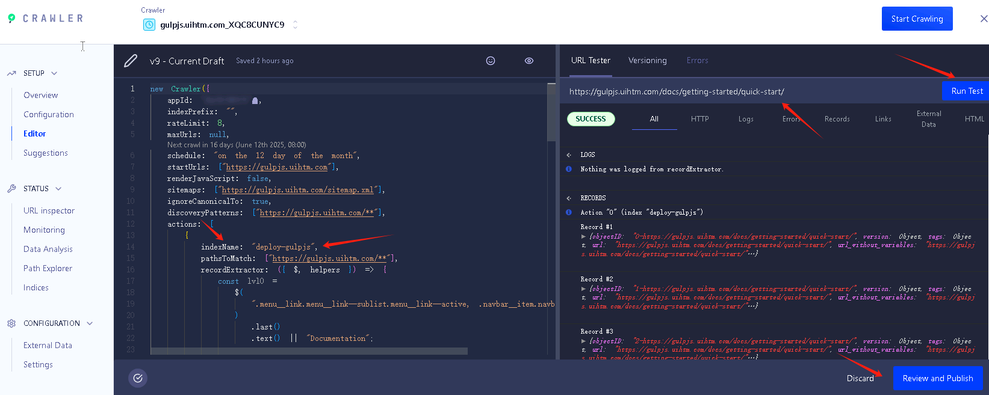Viewport: 989px width, 395px height.
Task: Close the crawler editor with X
Action: [984, 19]
